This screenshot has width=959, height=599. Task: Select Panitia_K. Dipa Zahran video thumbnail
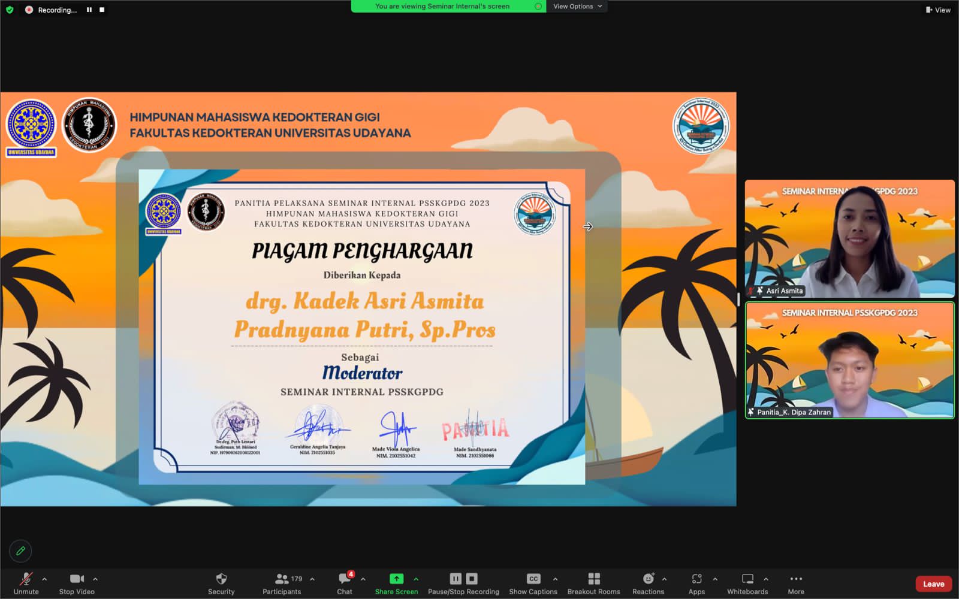pyautogui.click(x=849, y=360)
